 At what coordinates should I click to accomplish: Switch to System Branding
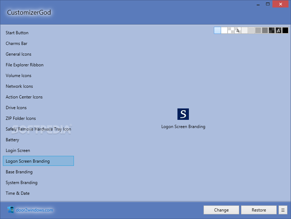coord(39,183)
